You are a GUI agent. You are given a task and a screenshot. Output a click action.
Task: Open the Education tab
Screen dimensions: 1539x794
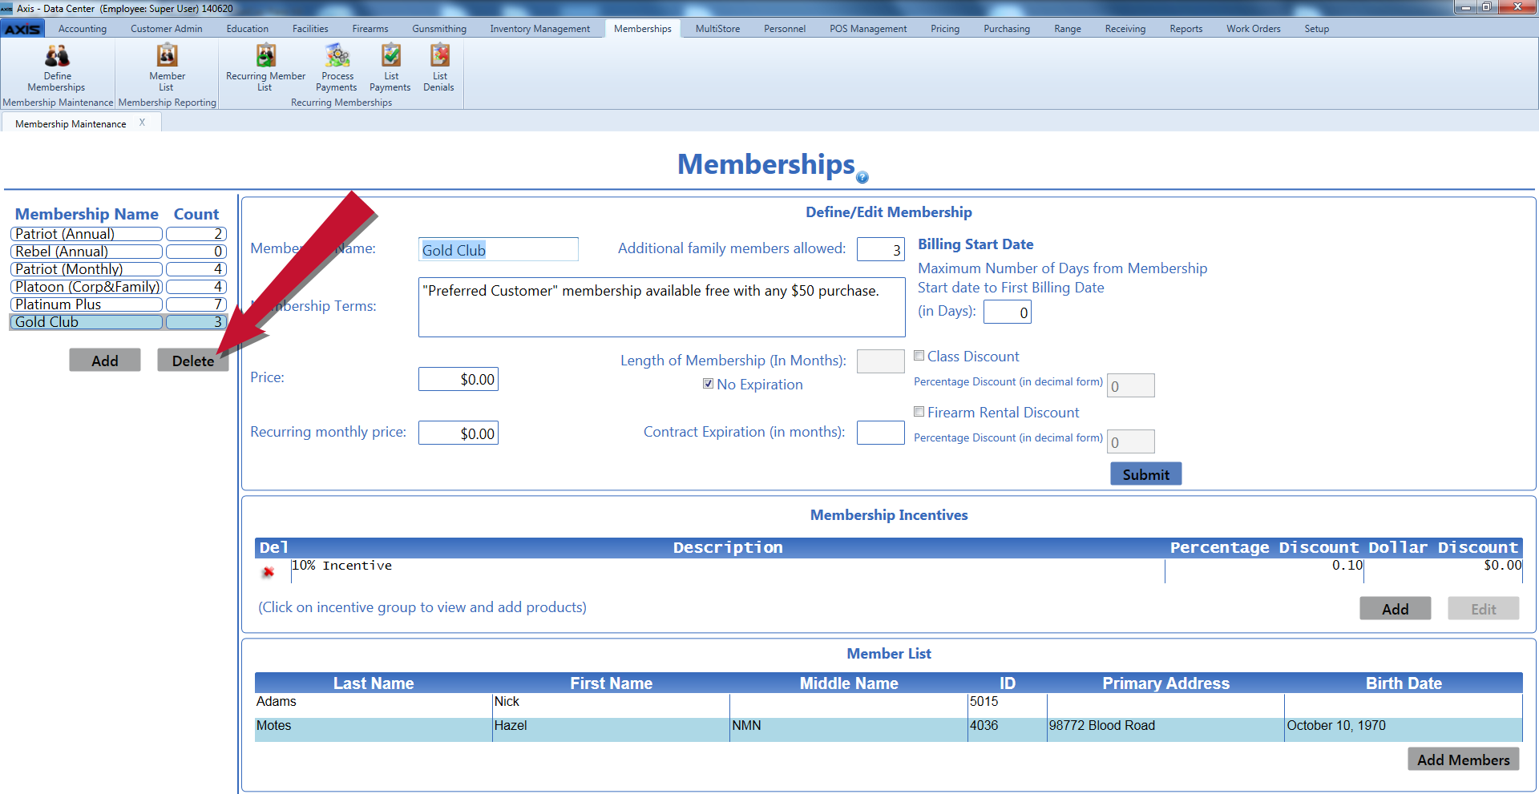click(248, 29)
